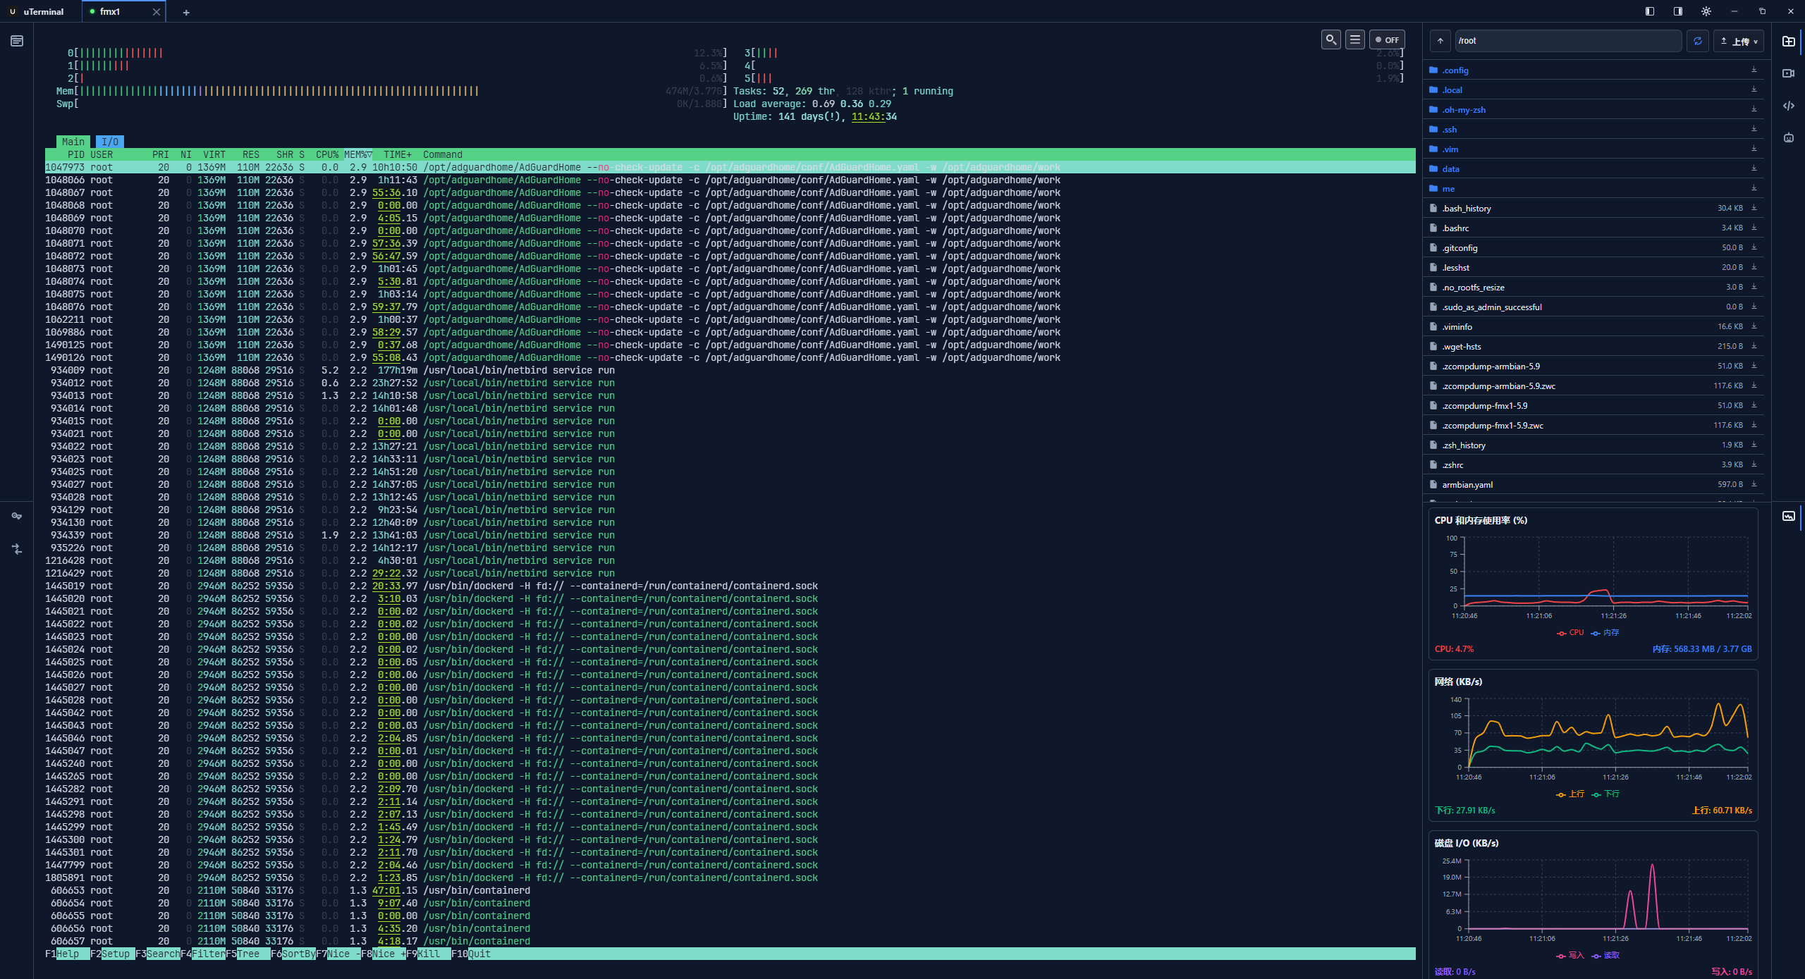Viewport: 1805px width, 979px height.
Task: Select the fmx1 session tab
Action: [110, 12]
